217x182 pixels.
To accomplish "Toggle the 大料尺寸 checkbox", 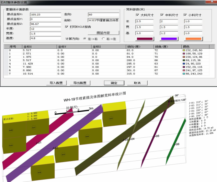I will (137, 15).
